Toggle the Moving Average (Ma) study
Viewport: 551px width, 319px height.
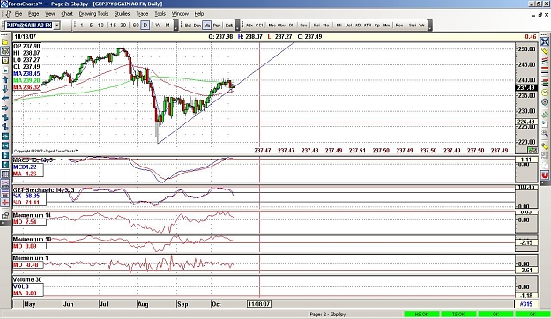pos(206,26)
